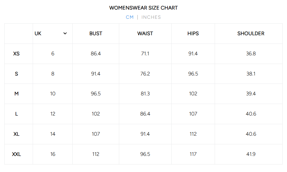This screenshot has width=287, height=172.
Task: Click UK size 6 cell
Action: 53,54
